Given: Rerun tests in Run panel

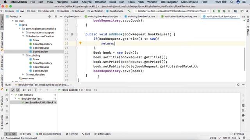Looking at the screenshot, I should coord(7,90).
